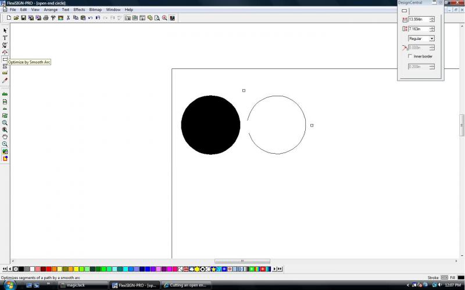Open the Effects menu

click(x=79, y=9)
